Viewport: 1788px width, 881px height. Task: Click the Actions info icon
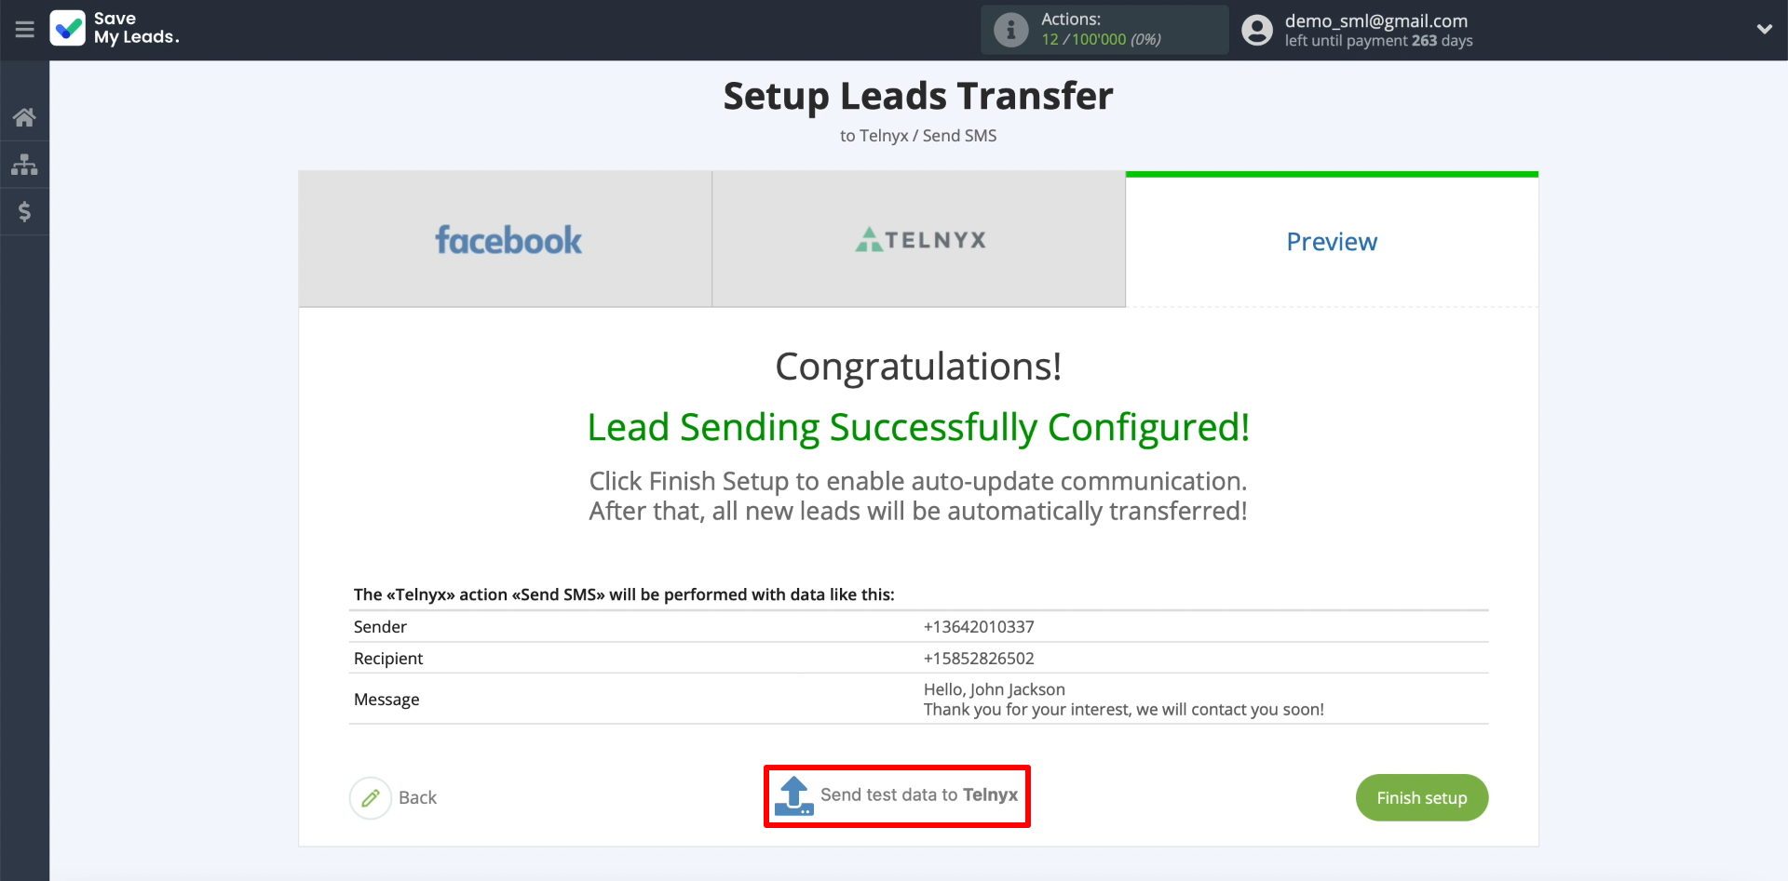pos(1011,30)
